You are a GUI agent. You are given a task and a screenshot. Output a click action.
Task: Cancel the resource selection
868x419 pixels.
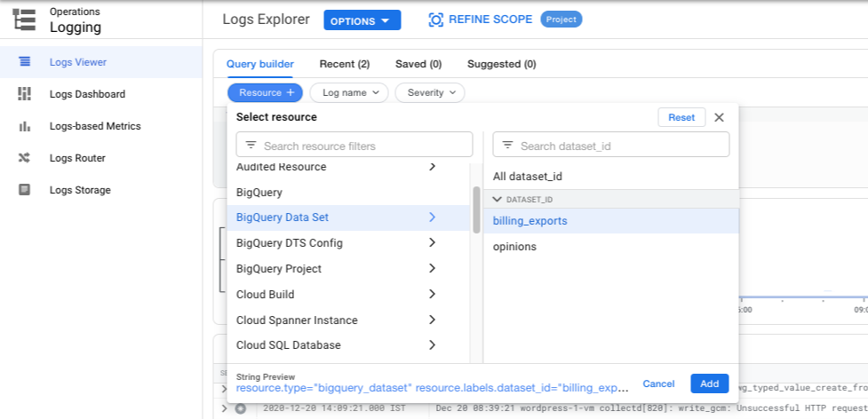pos(658,383)
